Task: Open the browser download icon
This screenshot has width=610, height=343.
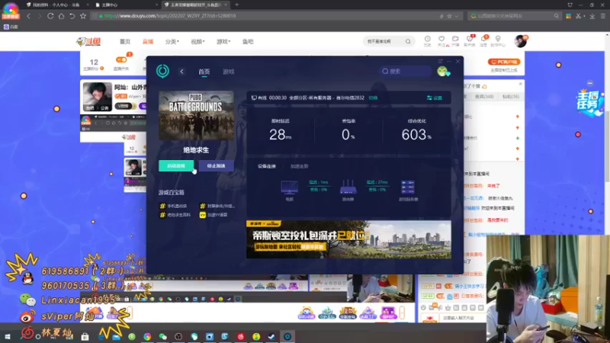Action: tap(592, 16)
